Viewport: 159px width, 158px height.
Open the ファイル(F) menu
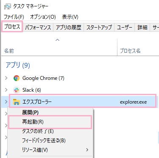(14, 17)
